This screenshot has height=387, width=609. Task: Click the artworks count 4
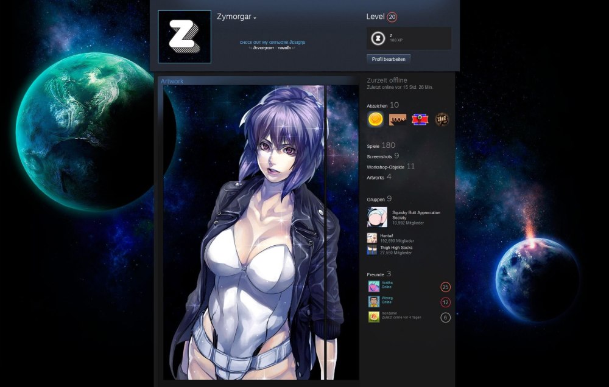389,176
